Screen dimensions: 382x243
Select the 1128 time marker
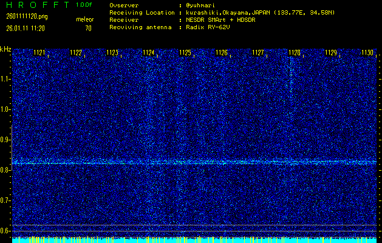coord(294,53)
